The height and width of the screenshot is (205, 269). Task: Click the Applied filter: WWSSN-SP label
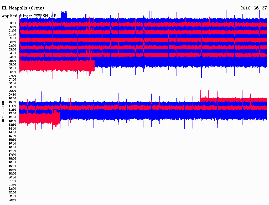tap(29, 16)
